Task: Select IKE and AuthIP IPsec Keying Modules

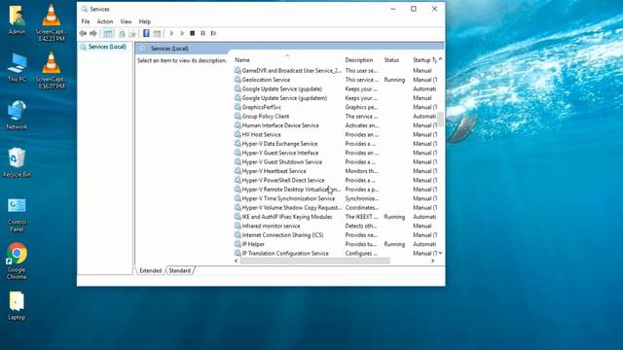Action: point(336,217)
